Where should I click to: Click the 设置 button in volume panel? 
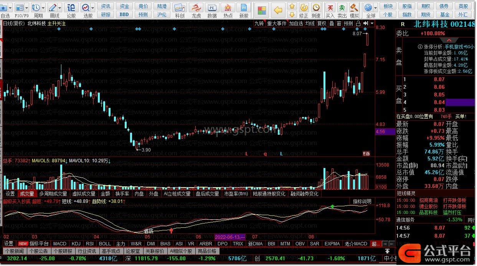click(10, 194)
